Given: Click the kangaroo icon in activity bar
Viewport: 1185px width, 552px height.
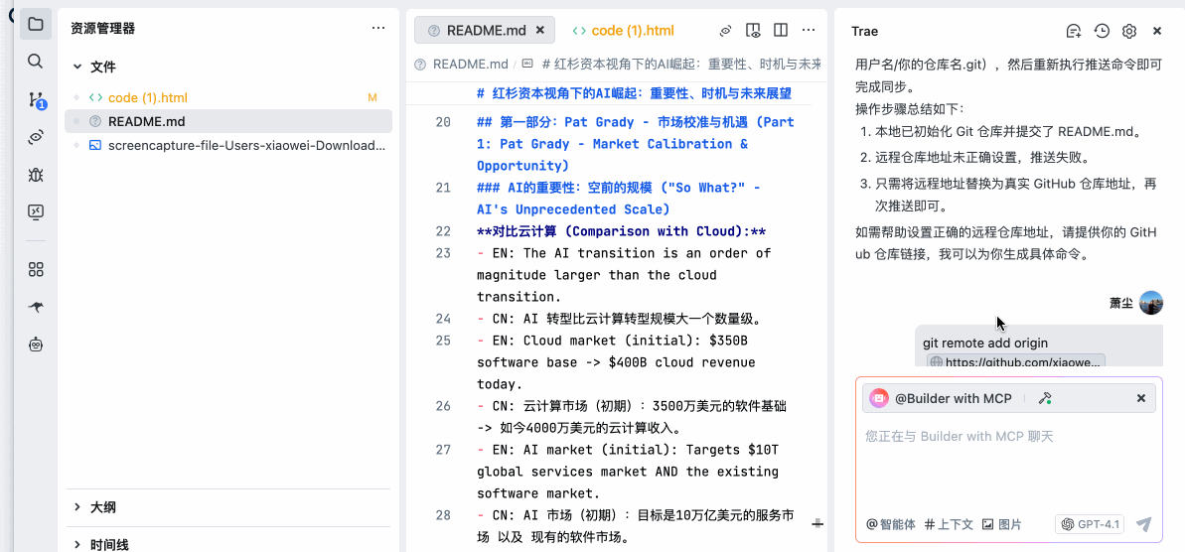Looking at the screenshot, I should click(x=35, y=307).
